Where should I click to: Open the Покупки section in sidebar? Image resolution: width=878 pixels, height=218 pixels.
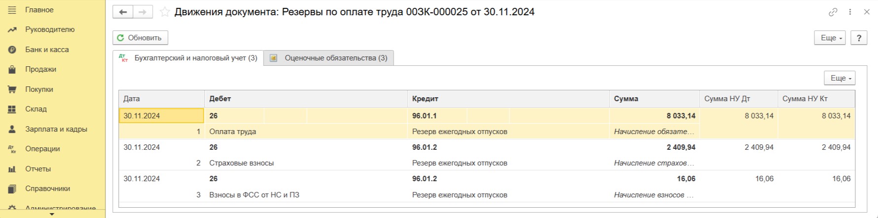39,89
